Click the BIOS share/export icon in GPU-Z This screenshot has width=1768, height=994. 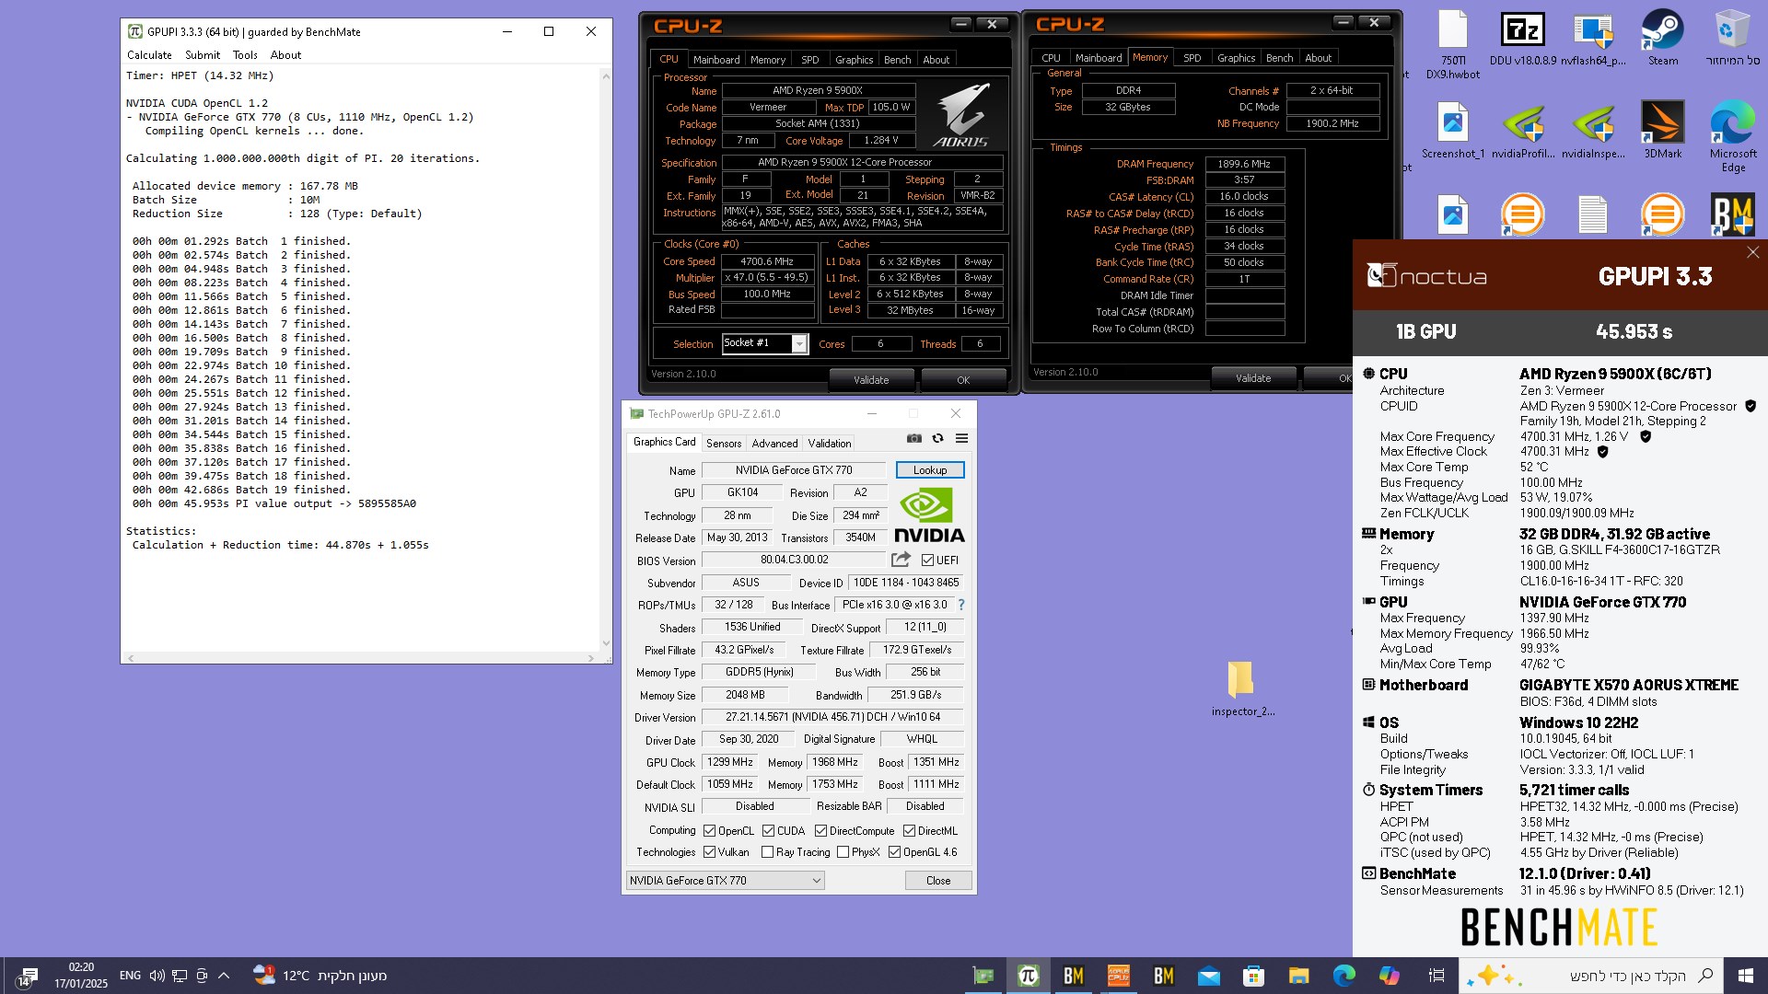[901, 560]
